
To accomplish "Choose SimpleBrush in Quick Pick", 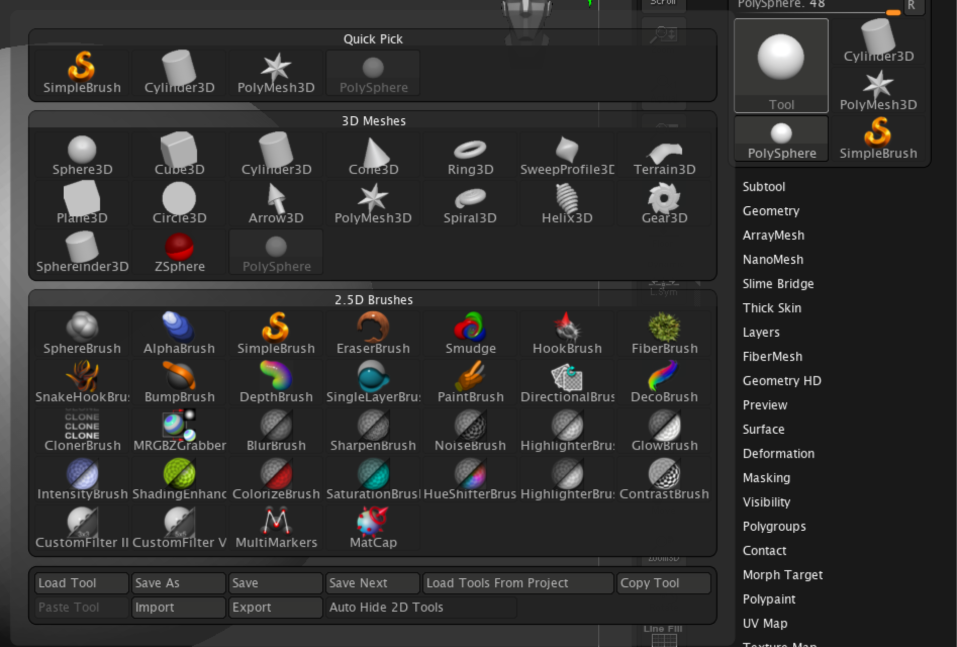I will pos(82,73).
